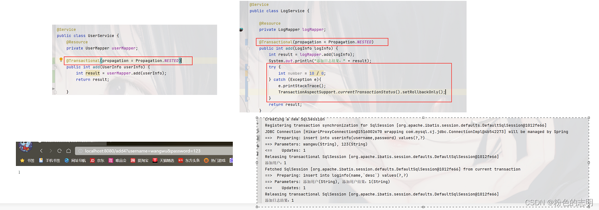Click the browser forward arrow
Screen dimensions: 599x210
tap(51, 151)
